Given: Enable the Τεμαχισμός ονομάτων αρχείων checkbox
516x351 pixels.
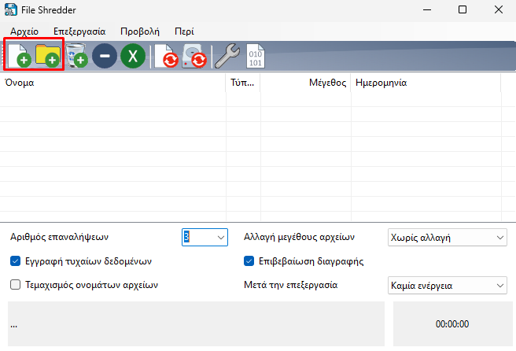Looking at the screenshot, I should pos(16,284).
